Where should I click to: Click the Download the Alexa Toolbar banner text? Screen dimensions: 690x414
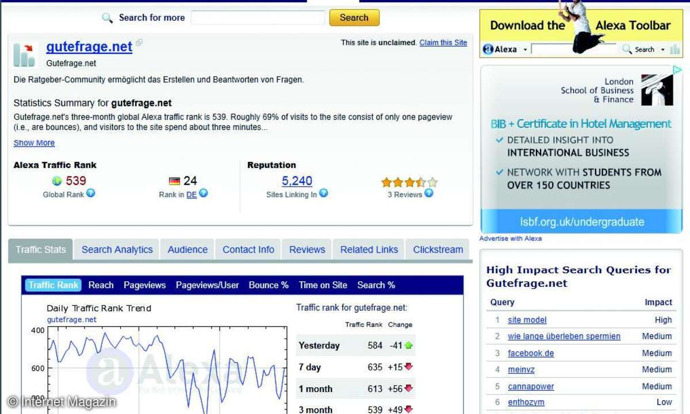pyautogui.click(x=580, y=25)
